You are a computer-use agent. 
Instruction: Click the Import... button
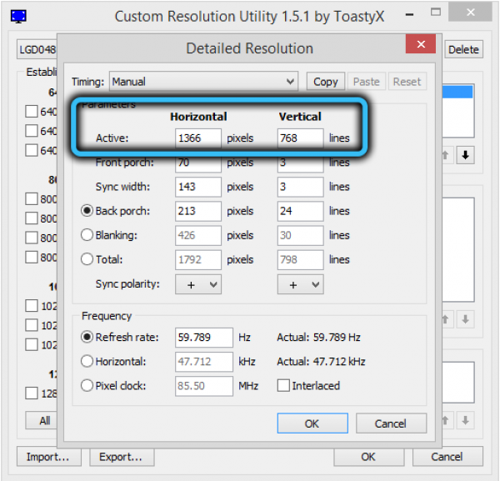[49, 457]
